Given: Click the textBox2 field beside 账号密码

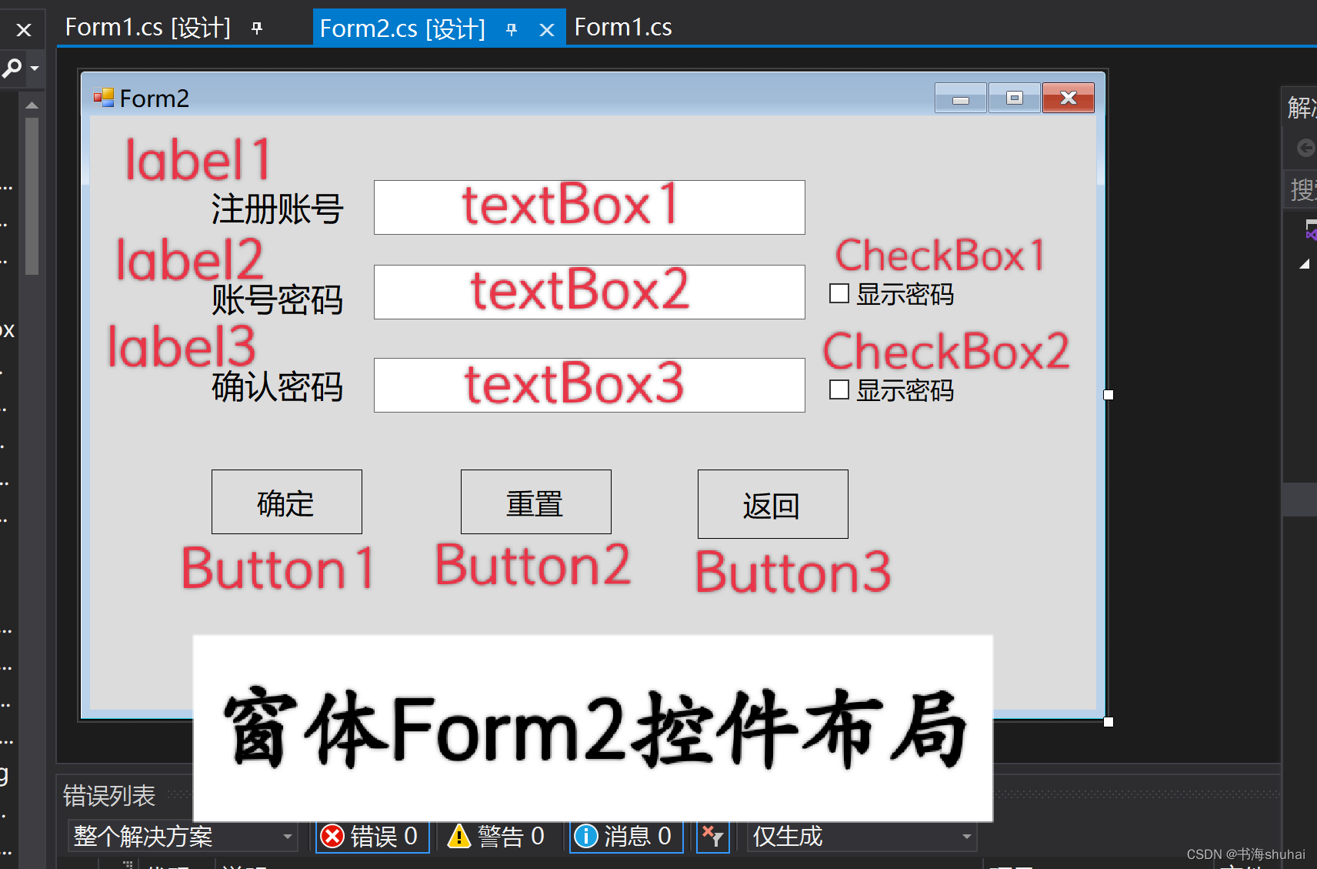Looking at the screenshot, I should click(589, 292).
